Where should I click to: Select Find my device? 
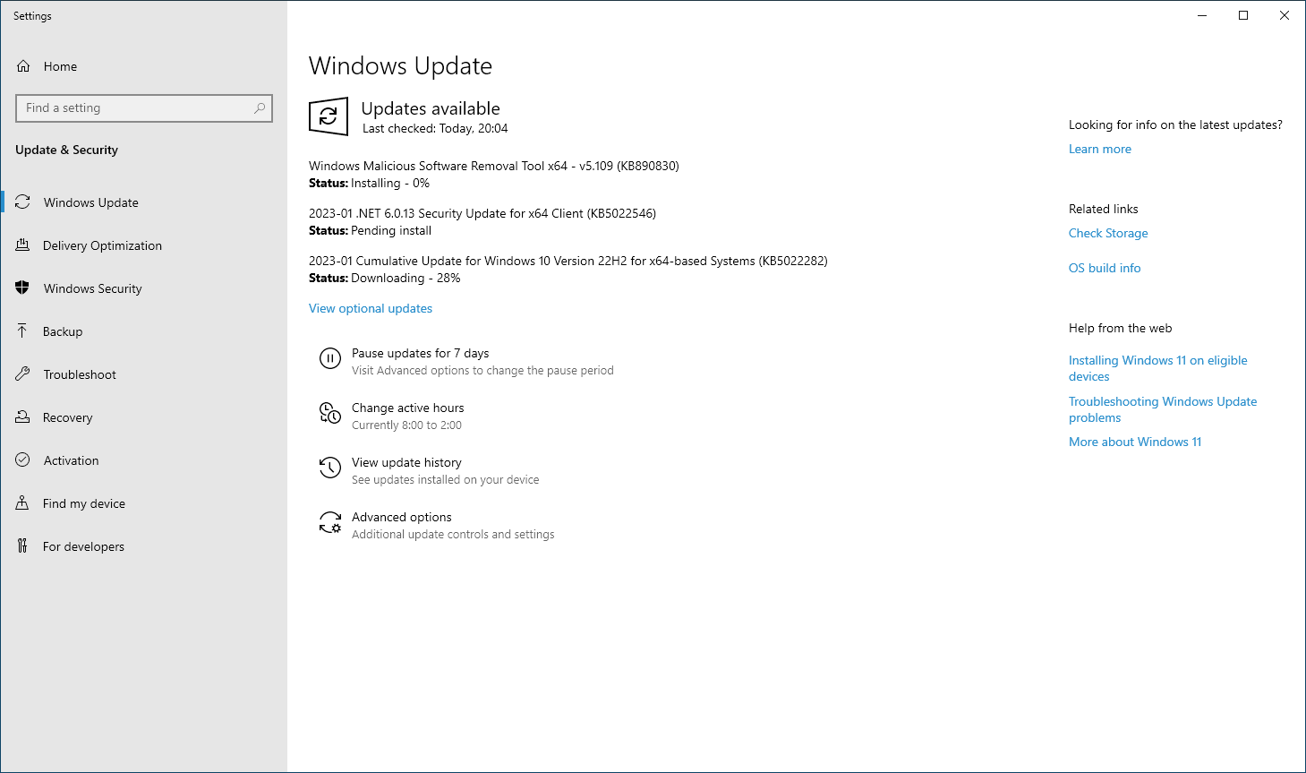[x=143, y=503]
